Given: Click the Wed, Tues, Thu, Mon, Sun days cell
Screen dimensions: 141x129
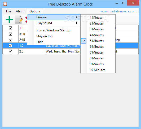Looking at the screenshot, I should 63,51.
